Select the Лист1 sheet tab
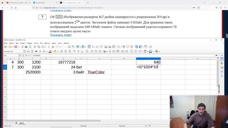This screenshot has width=228, height=128. pyautogui.click(x=22, y=123)
